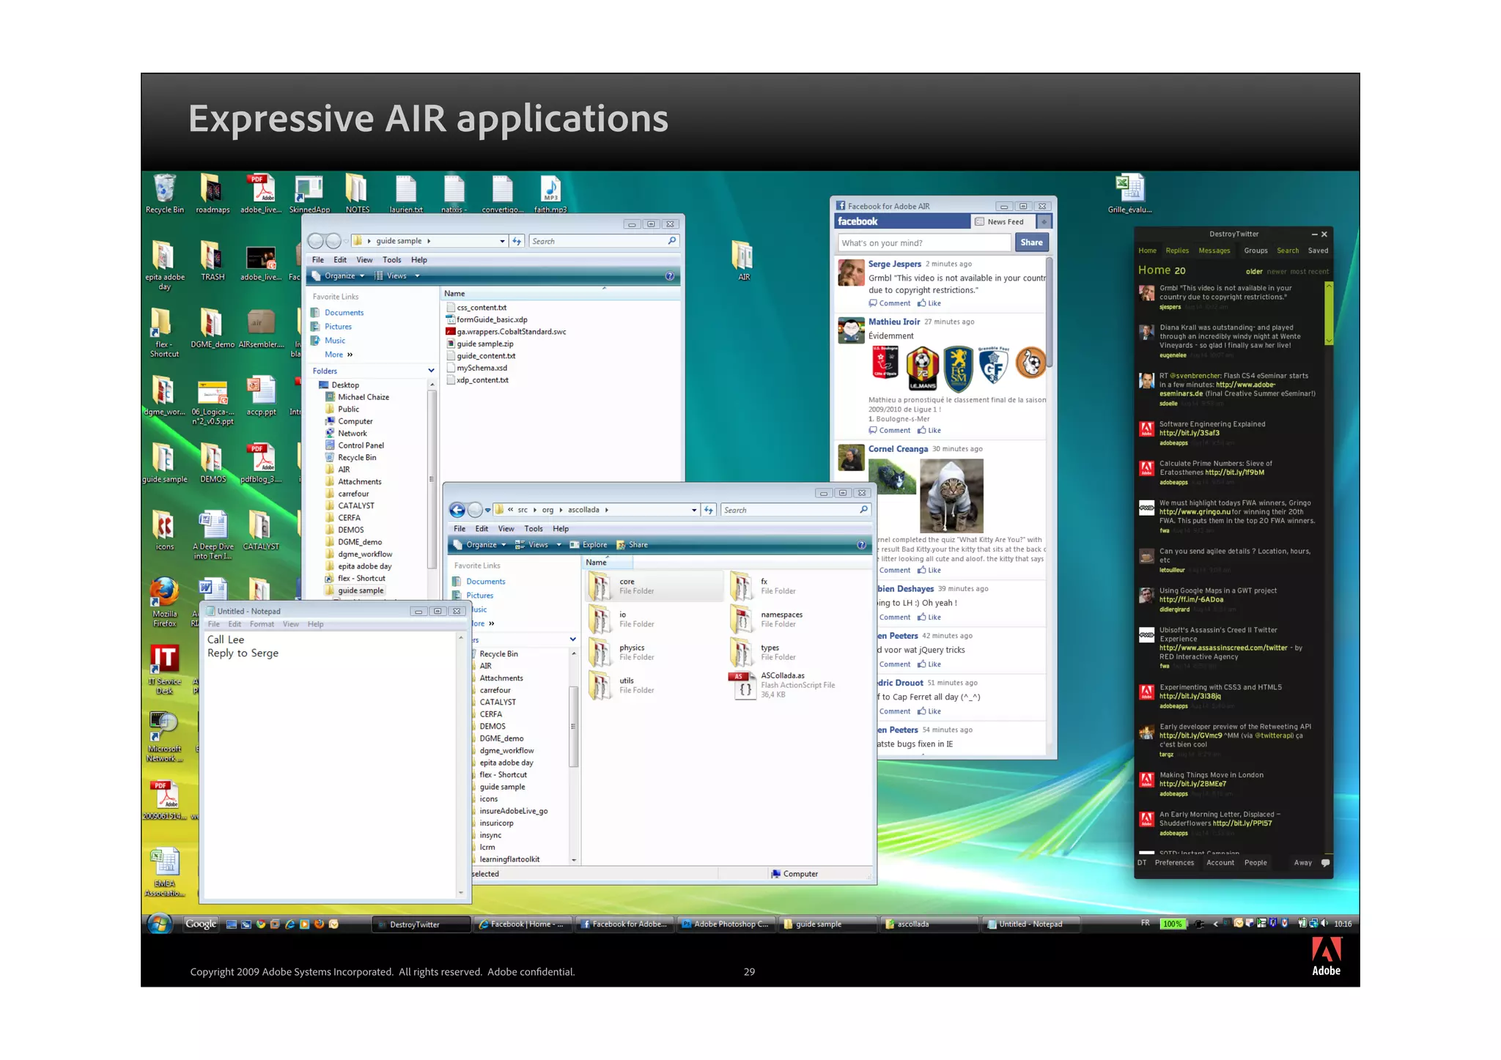The image size is (1501, 1060).
Task: Open the AIR folder desktop icon
Action: (x=743, y=261)
